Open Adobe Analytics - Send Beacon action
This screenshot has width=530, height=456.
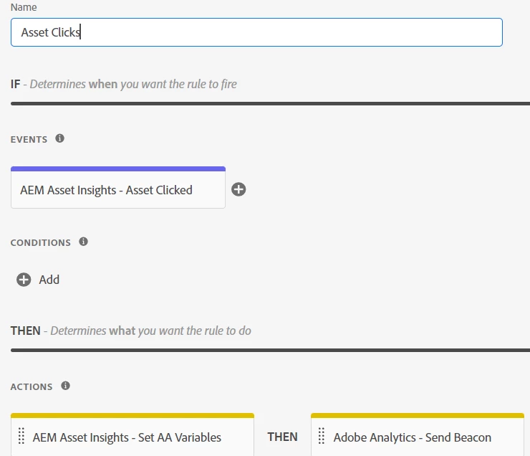click(418, 434)
